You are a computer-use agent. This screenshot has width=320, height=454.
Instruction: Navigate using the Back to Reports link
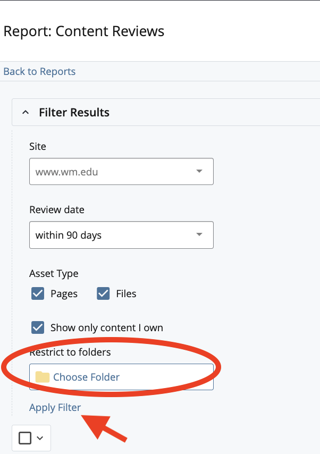point(39,71)
